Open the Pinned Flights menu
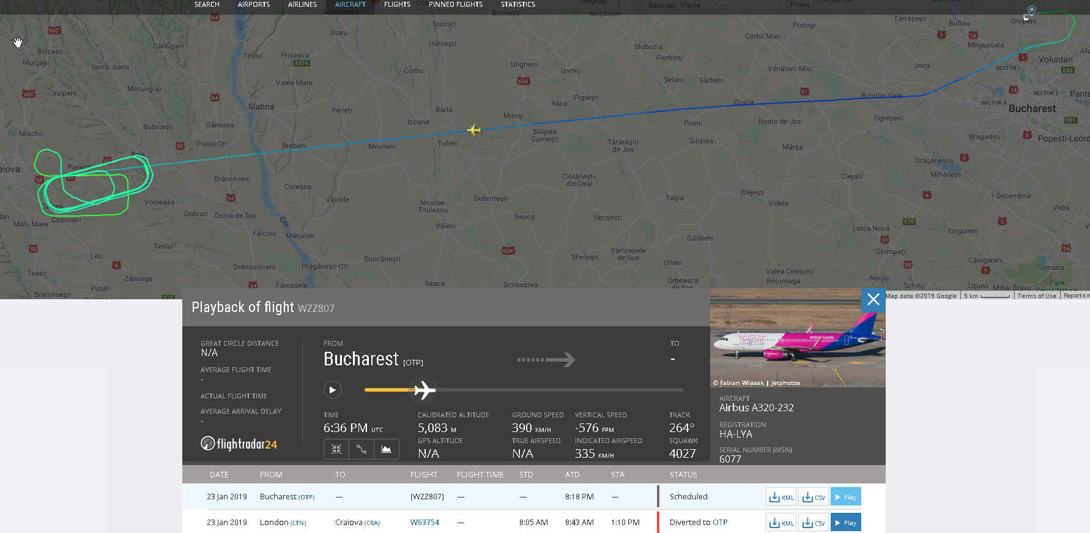1090x533 pixels. (x=456, y=4)
